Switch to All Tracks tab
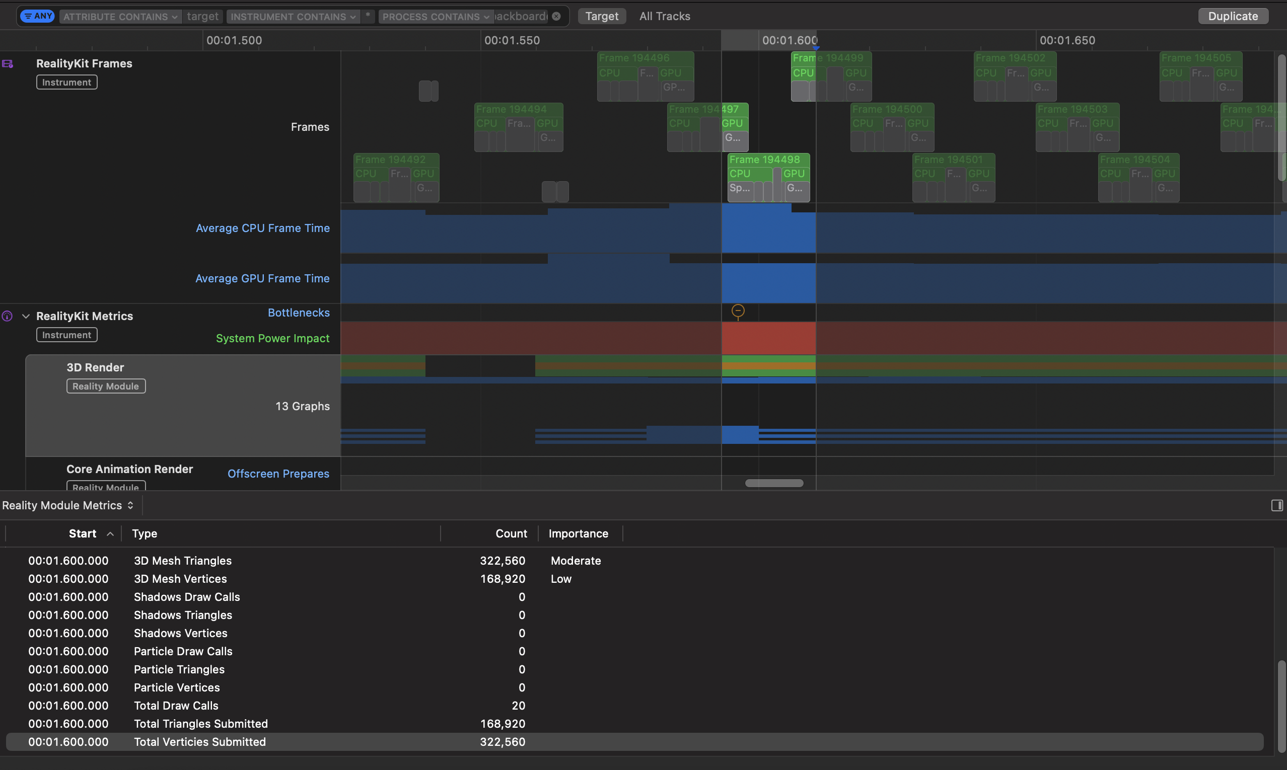 [665, 16]
